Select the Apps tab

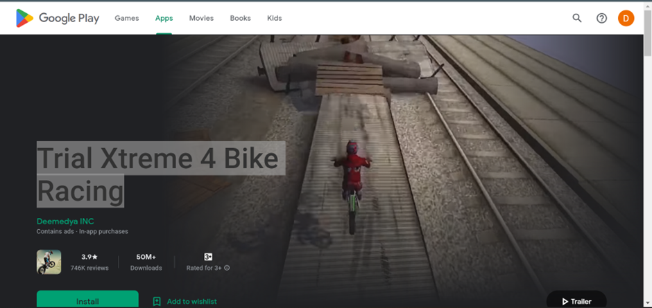click(164, 18)
